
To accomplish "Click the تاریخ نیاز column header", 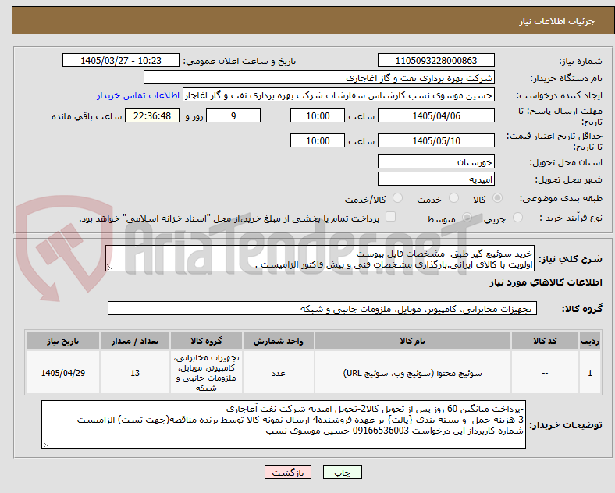I will 62,341.
